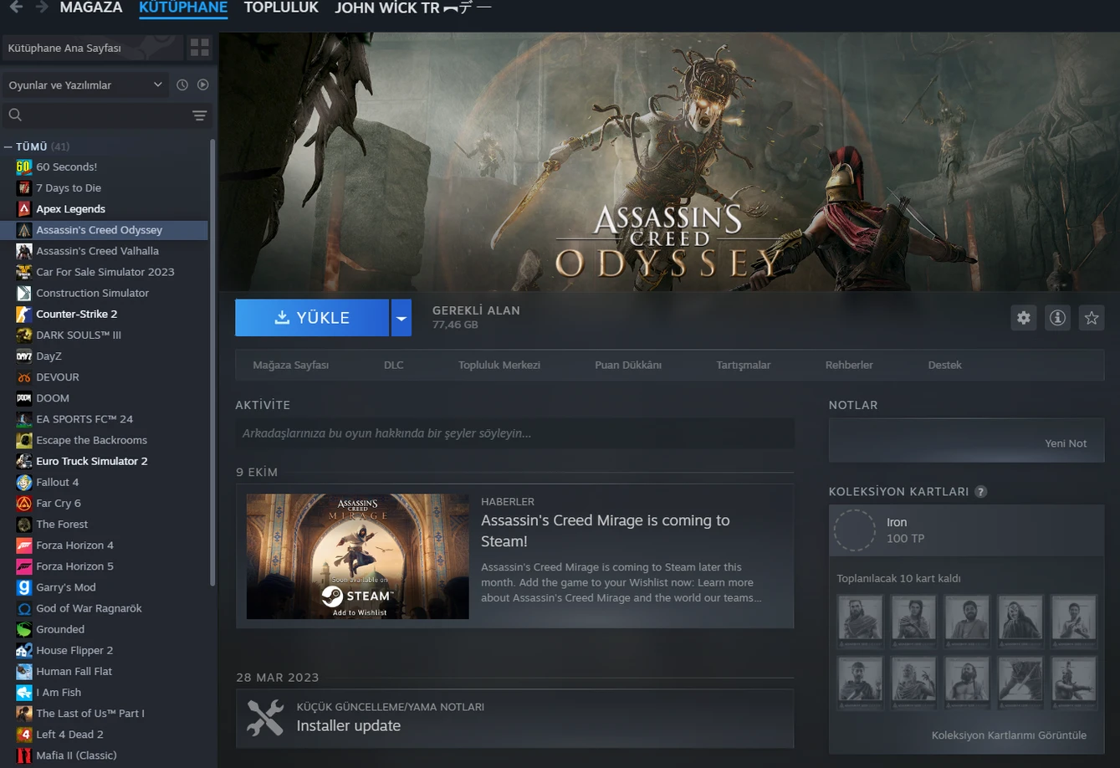The width and height of the screenshot is (1120, 768).
Task: Select Car For Sale Simulator 2023
Action: click(105, 272)
